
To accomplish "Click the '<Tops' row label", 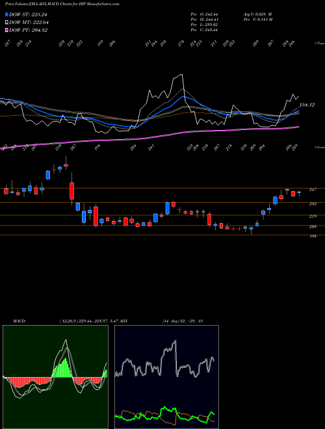I will pyautogui.click(x=319, y=44).
